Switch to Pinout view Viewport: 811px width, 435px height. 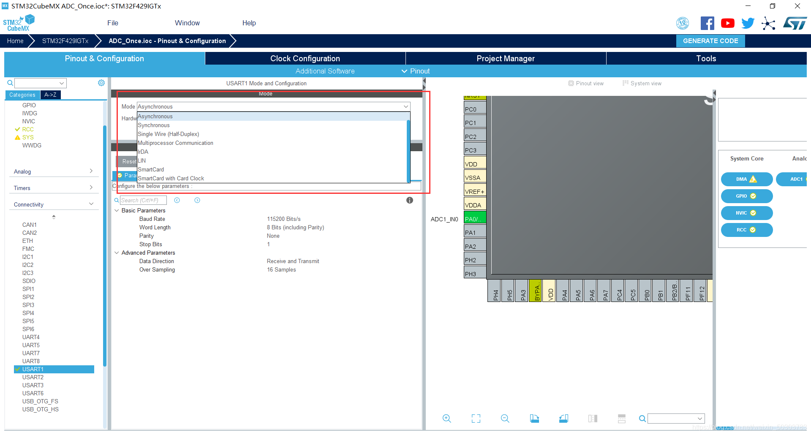tap(586, 84)
